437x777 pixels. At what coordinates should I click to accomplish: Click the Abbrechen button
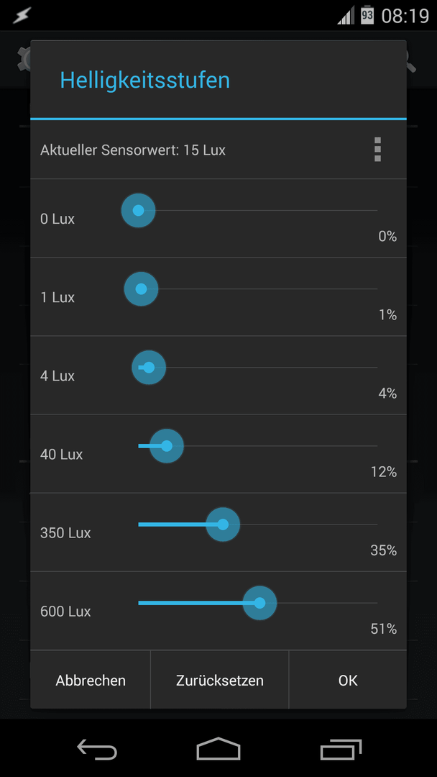tap(91, 680)
